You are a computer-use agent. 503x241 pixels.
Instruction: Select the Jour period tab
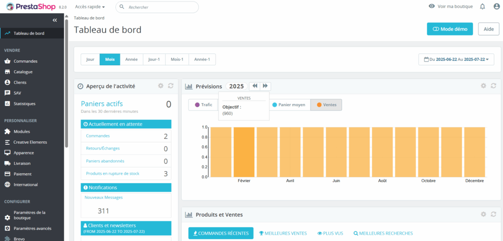tap(90, 59)
